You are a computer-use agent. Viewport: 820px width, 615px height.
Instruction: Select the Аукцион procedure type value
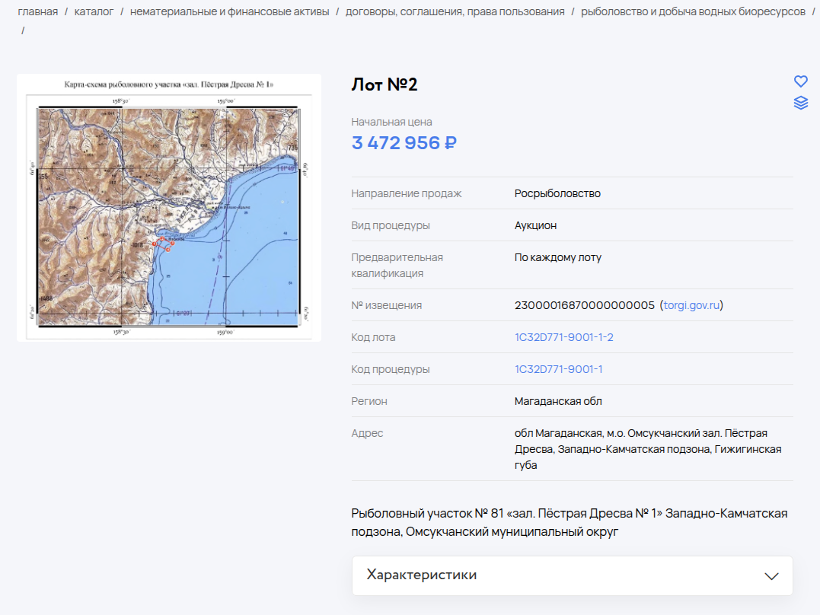(x=535, y=225)
